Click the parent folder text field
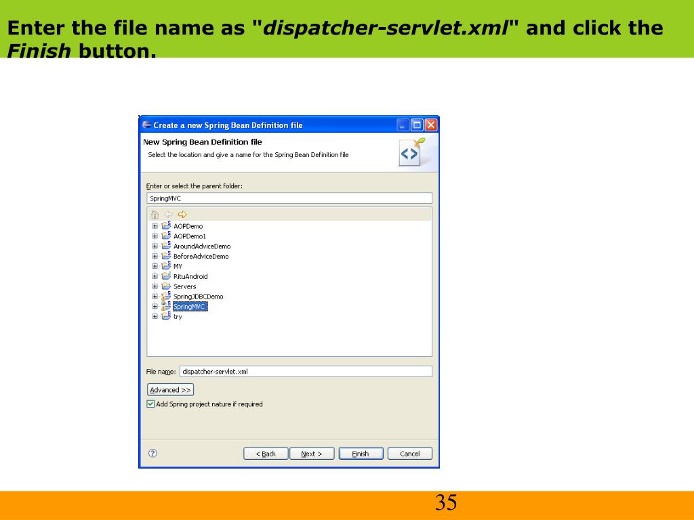The width and height of the screenshot is (694, 520). [289, 198]
